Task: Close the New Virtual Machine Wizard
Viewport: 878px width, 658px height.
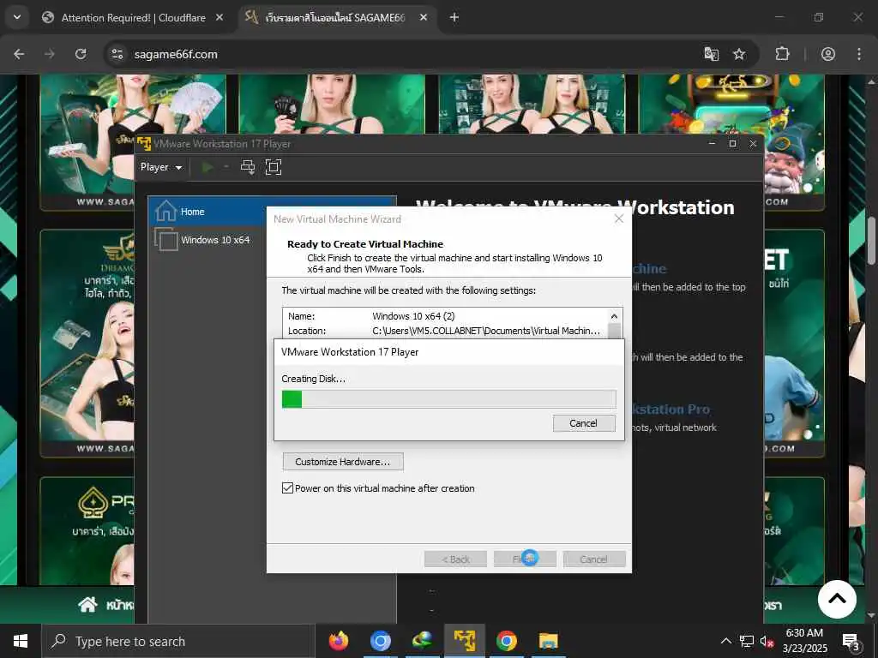Action: click(x=619, y=218)
